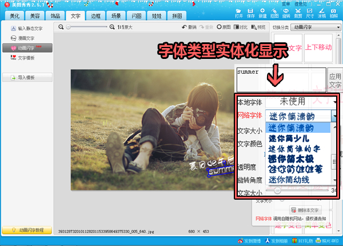Undo with the 撤销 button
This screenshot has height=246, width=343.
point(188,27)
